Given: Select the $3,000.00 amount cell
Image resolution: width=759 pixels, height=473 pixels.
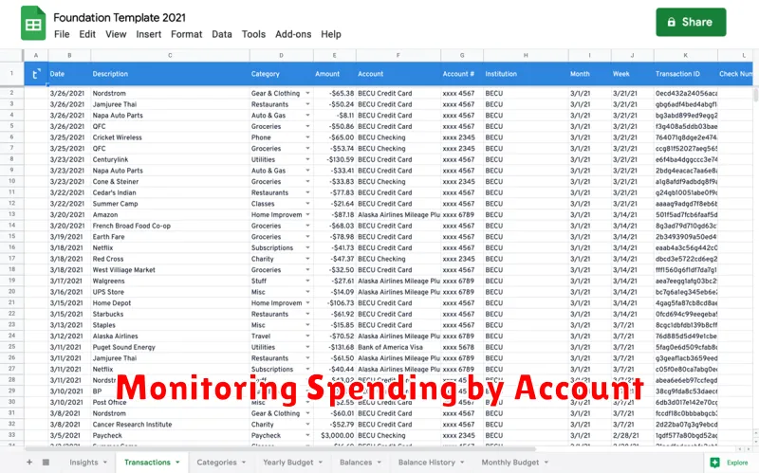Looking at the screenshot, I should pos(335,435).
